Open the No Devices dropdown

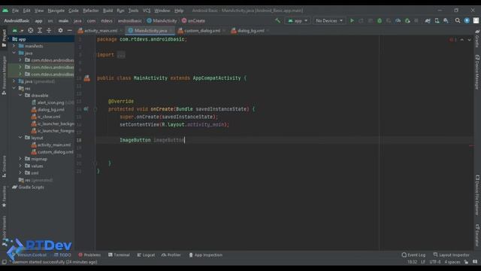pos(329,20)
